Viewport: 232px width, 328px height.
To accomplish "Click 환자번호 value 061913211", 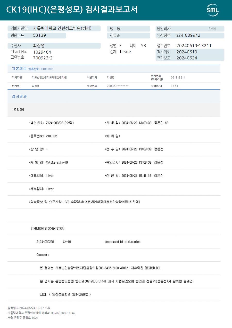I will (x=178, y=77).
